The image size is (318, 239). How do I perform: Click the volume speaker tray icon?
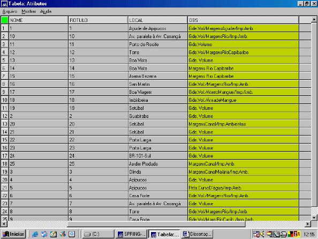(x=262, y=234)
